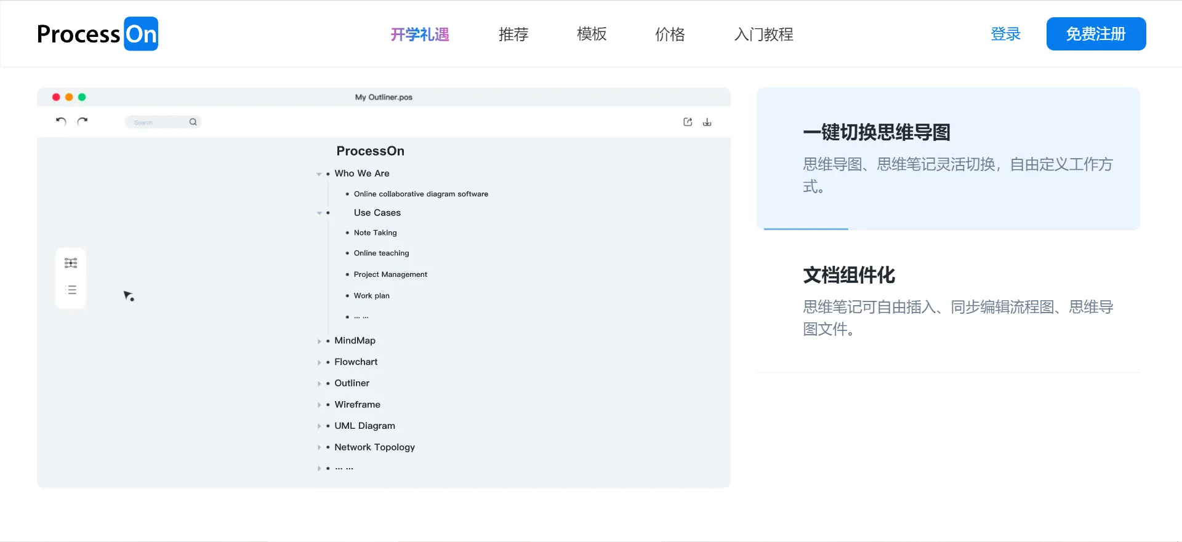Select the Work plan item
This screenshot has width=1182, height=542.
click(x=372, y=296)
